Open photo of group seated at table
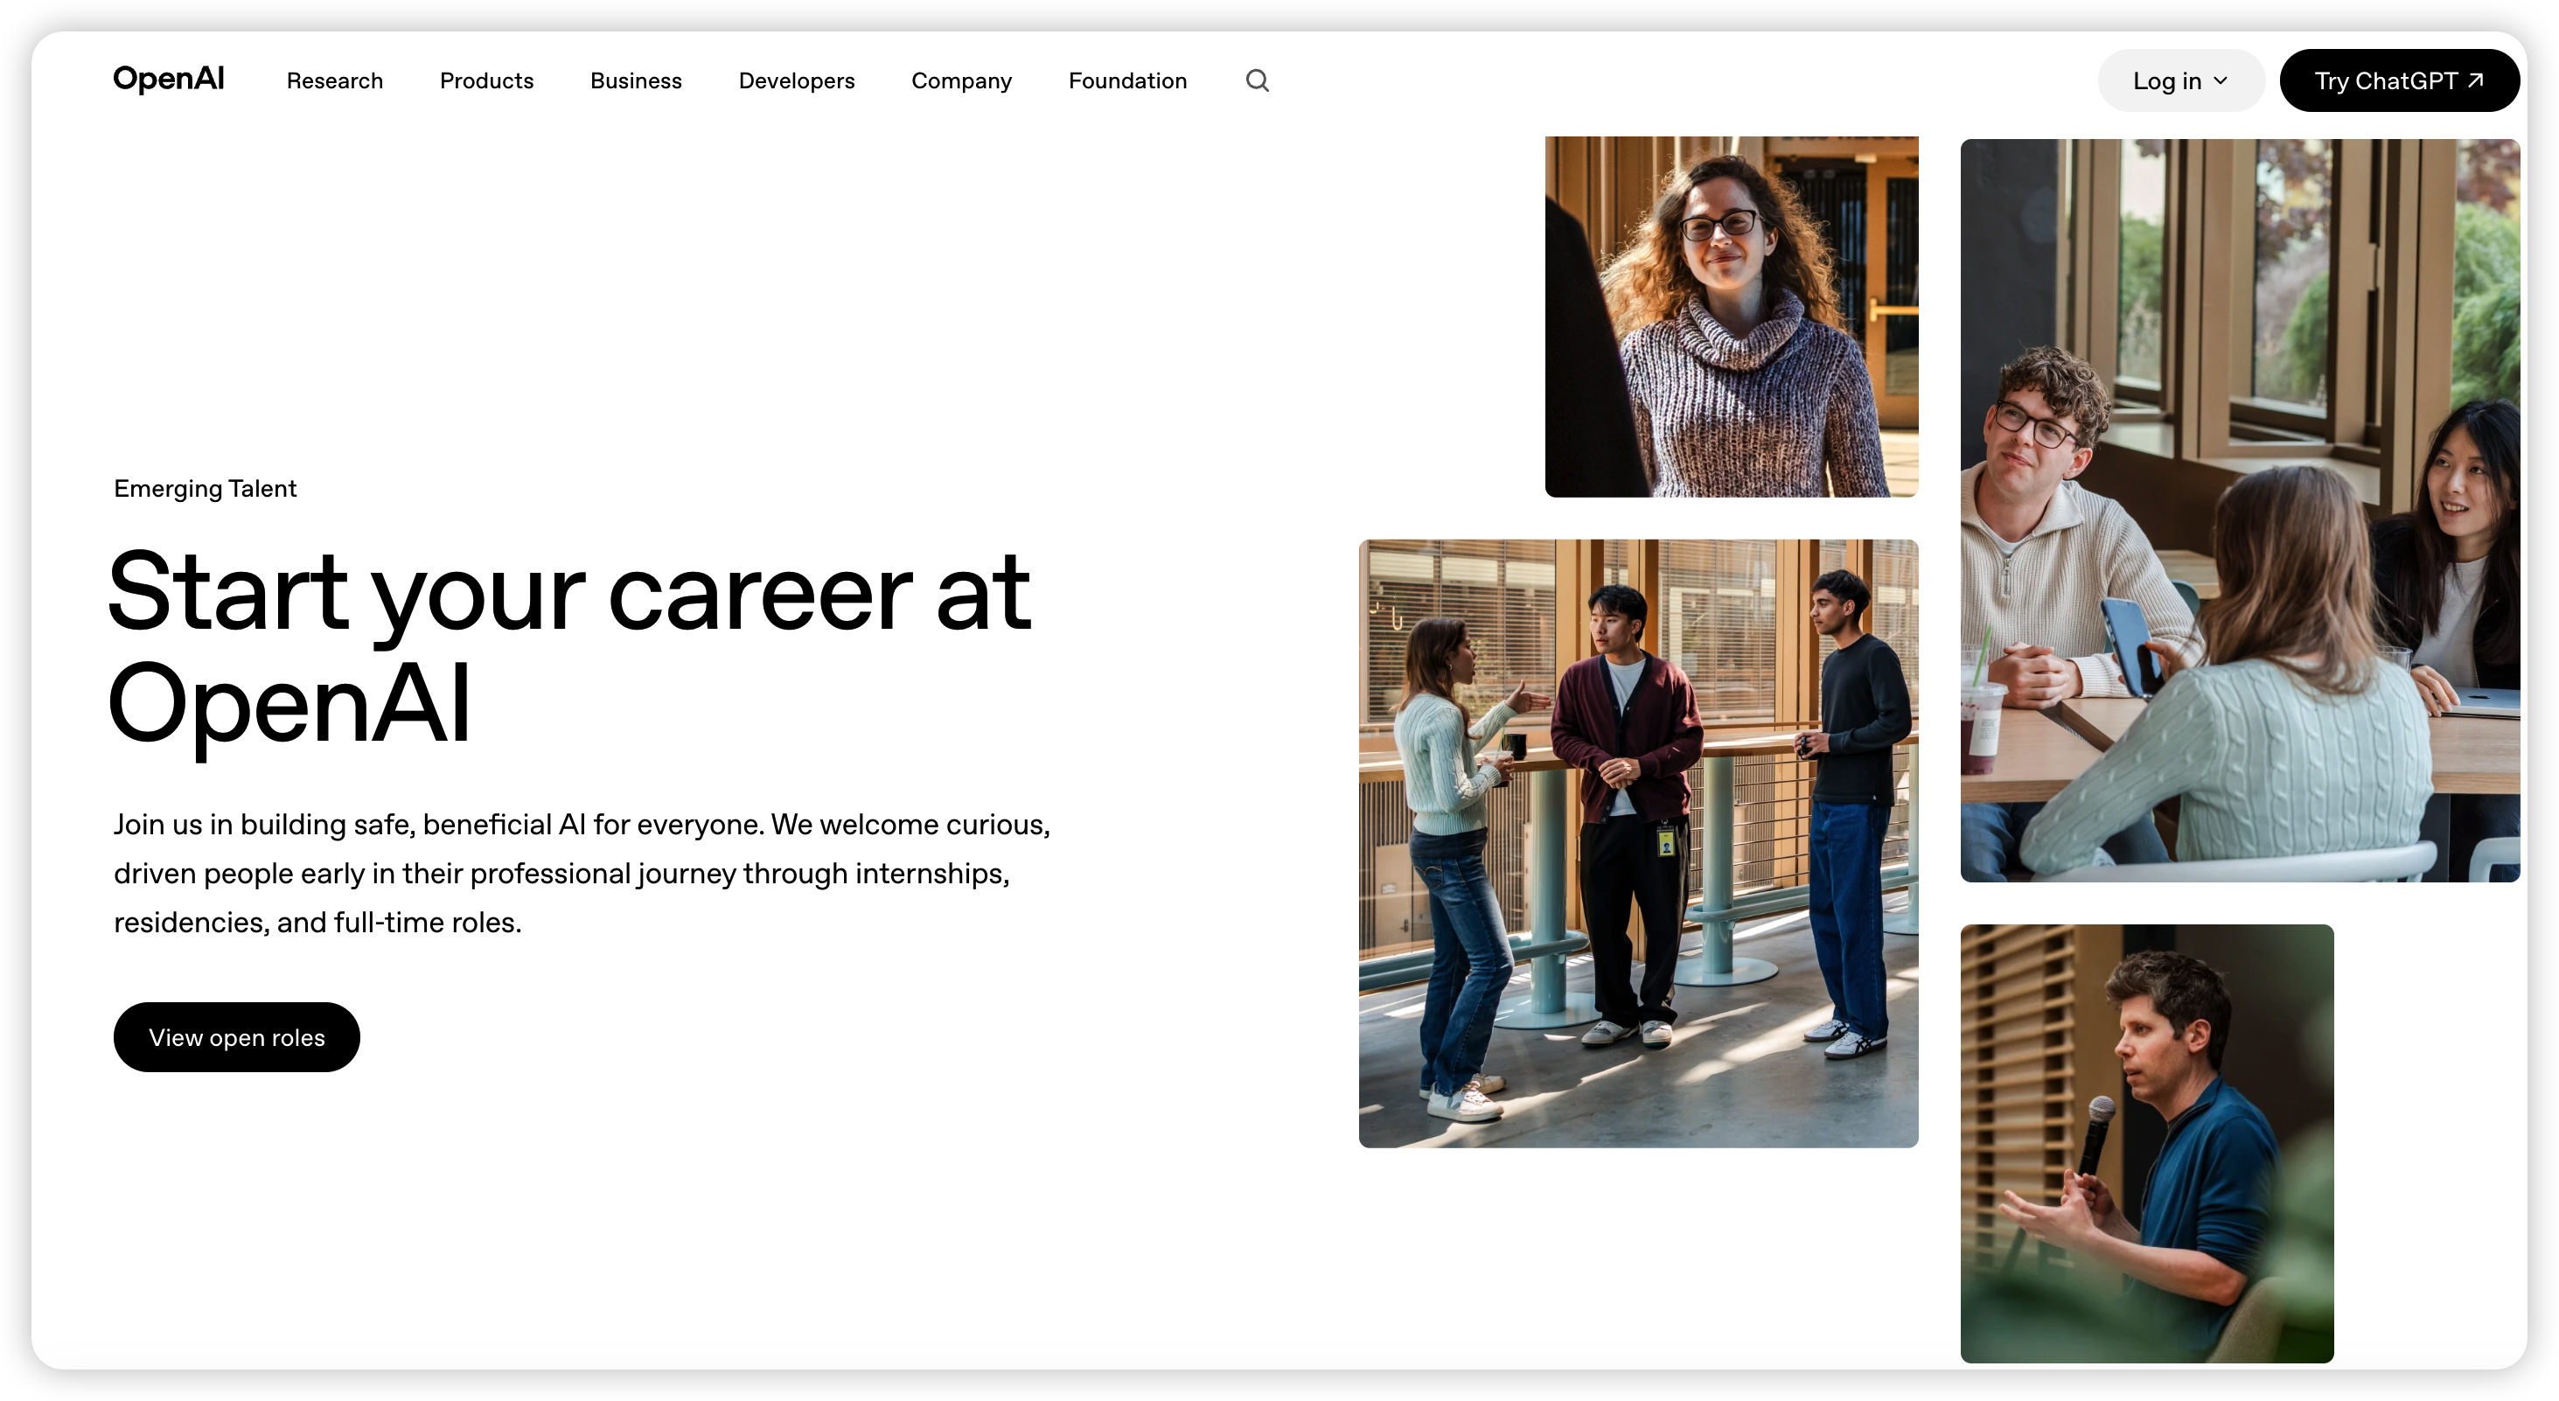Screen dimensions: 2559x1401 pyautogui.click(x=2240, y=511)
